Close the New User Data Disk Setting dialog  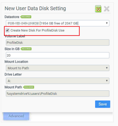click(x=107, y=9)
